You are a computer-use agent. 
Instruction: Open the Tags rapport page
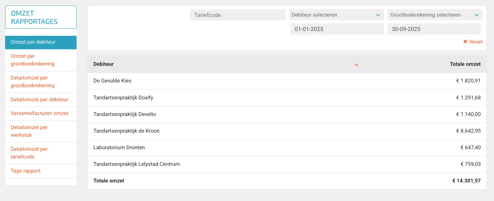point(26,171)
